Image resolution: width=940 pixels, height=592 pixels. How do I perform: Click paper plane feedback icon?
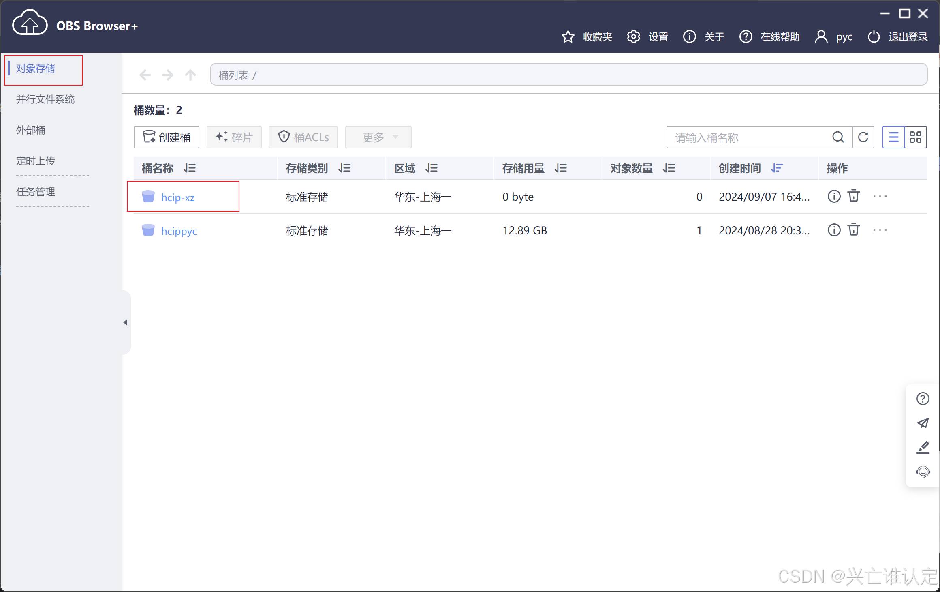[x=923, y=423]
